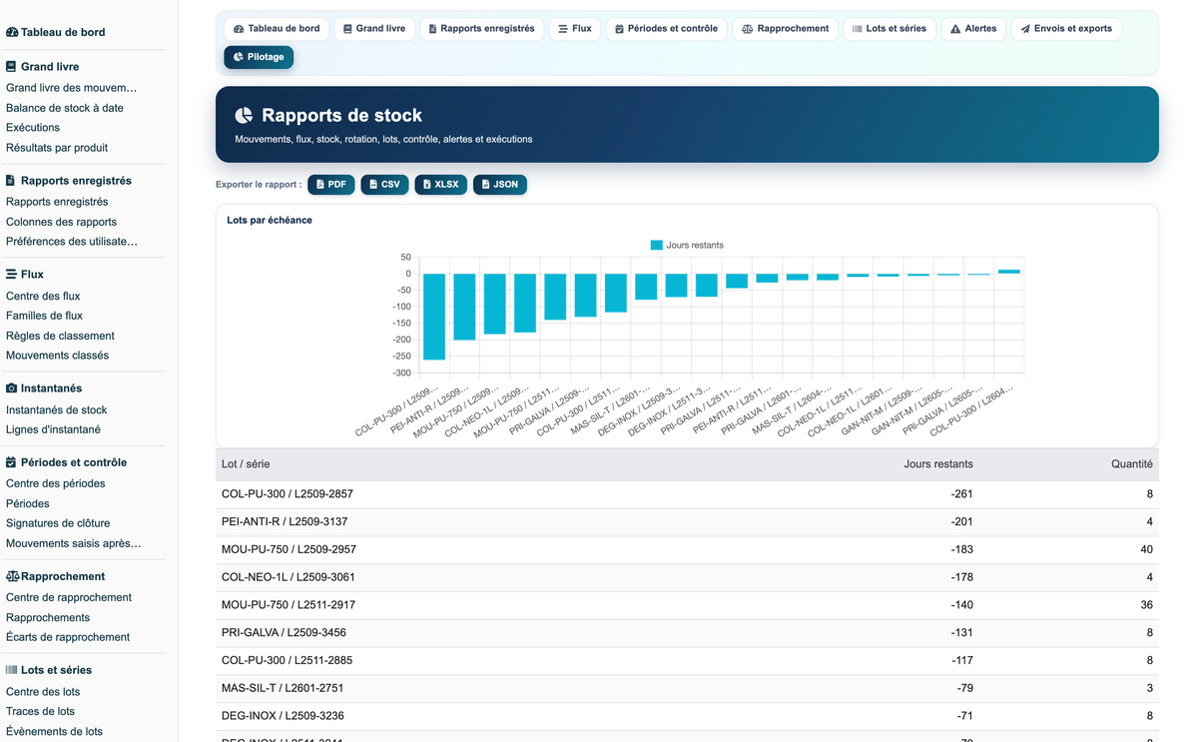Switch to Rapports enregistrés top tab
Image resolution: width=1198 pixels, height=742 pixels.
[x=482, y=29]
